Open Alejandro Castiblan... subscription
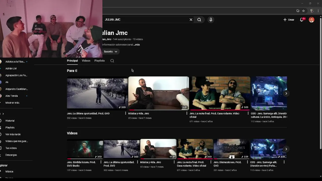 click(17, 89)
